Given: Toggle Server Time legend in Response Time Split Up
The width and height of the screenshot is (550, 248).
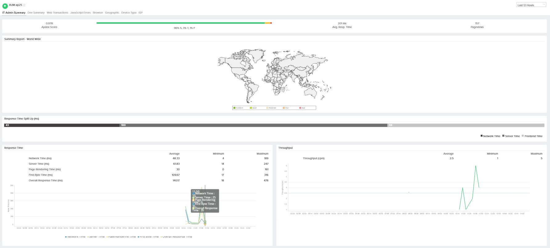Looking at the screenshot, I should (511, 136).
